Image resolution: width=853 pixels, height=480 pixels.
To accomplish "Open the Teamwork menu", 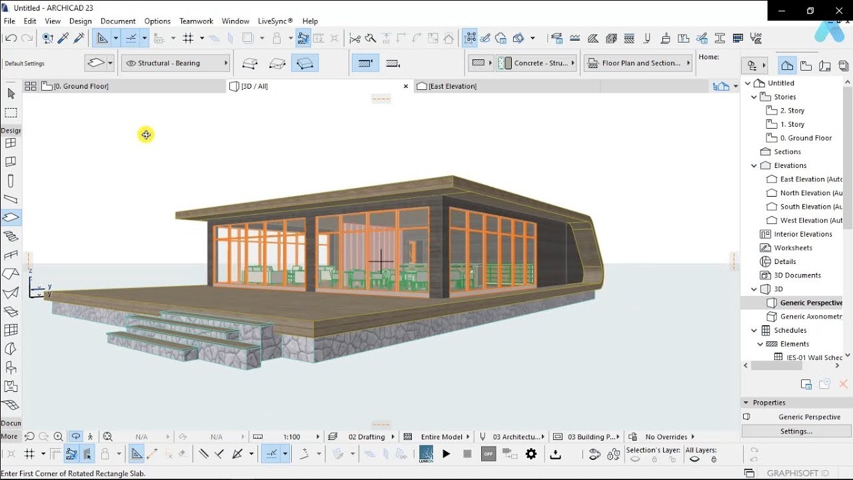I will point(196,21).
